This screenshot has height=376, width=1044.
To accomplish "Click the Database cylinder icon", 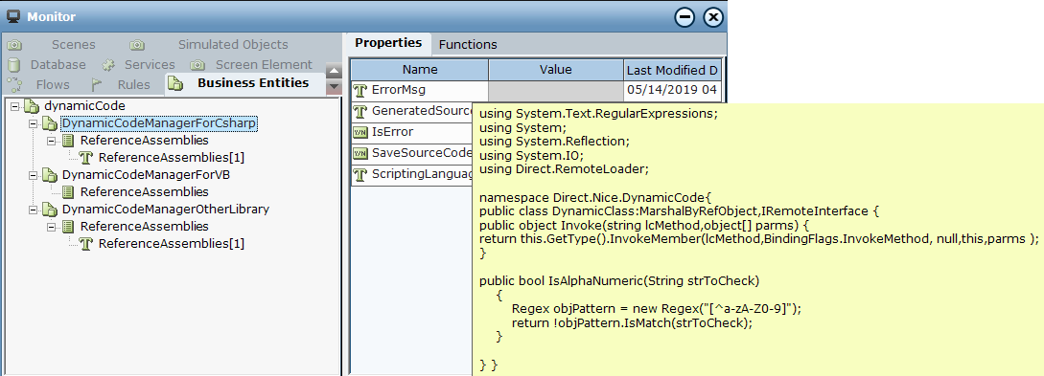I will (x=13, y=65).
